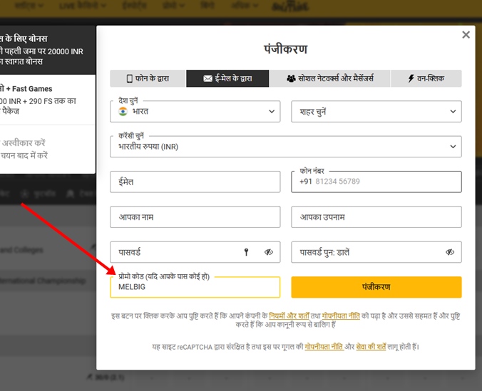Toggle password visibility eye icon
The width and height of the screenshot is (482, 391).
click(269, 252)
